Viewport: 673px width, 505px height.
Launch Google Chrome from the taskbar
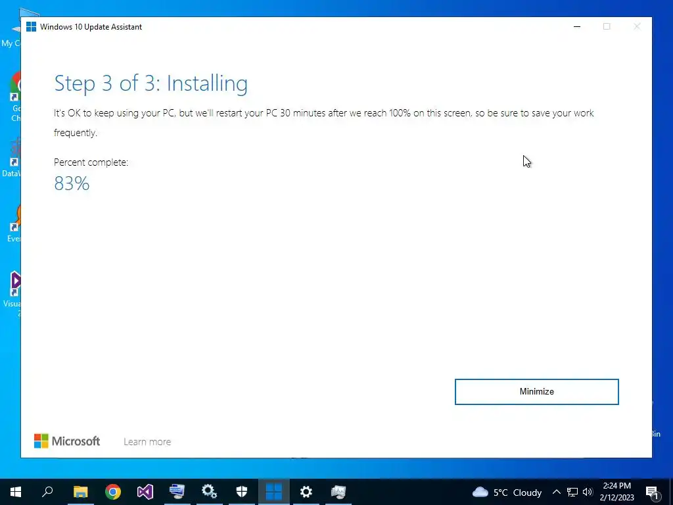pos(113,492)
